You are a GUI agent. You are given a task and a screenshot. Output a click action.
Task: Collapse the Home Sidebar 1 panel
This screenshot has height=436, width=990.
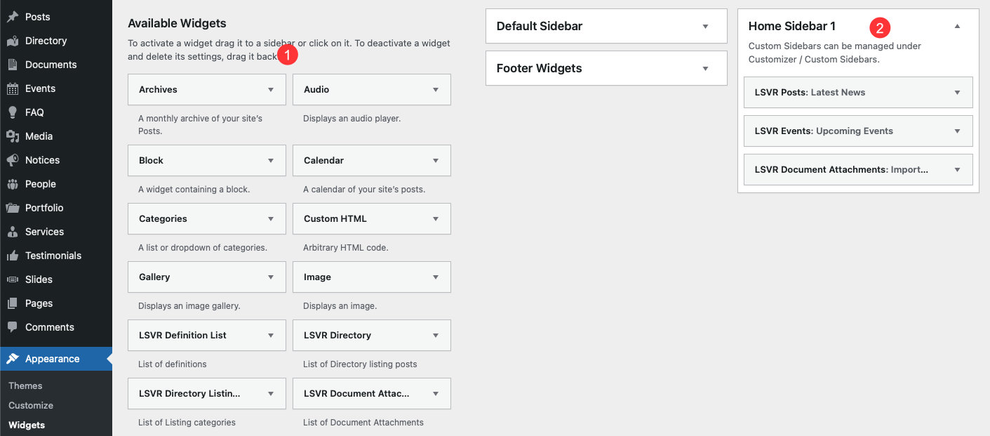pos(958,27)
